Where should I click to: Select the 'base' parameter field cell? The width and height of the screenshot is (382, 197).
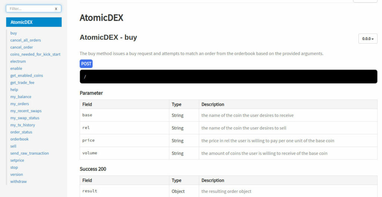(x=125, y=115)
